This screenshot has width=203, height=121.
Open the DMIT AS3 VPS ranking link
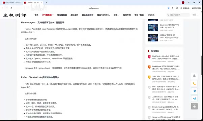click(166, 88)
